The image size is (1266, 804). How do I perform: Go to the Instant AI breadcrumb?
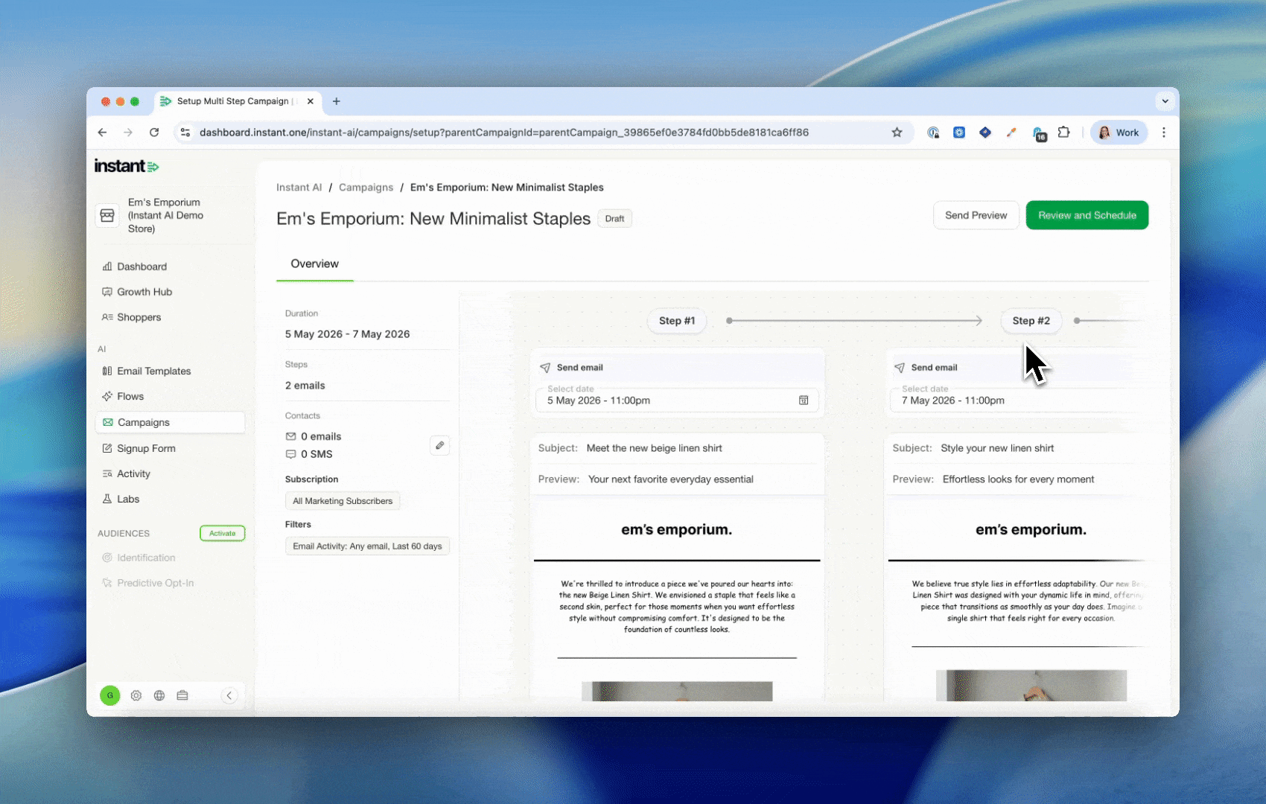coord(299,188)
